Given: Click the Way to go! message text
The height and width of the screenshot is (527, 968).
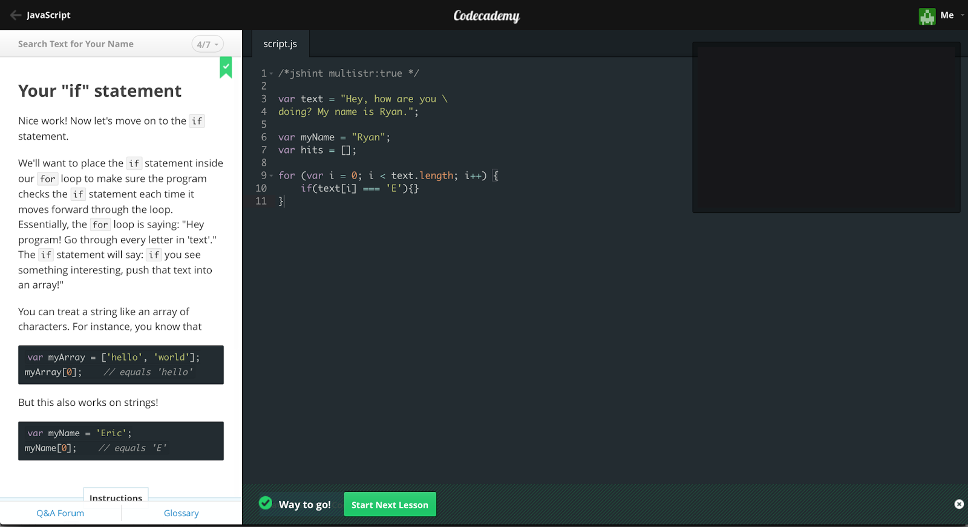Looking at the screenshot, I should [304, 505].
